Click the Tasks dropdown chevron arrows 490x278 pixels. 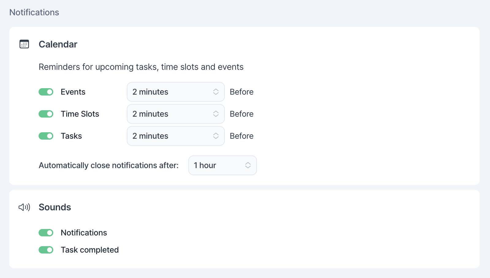tap(216, 136)
